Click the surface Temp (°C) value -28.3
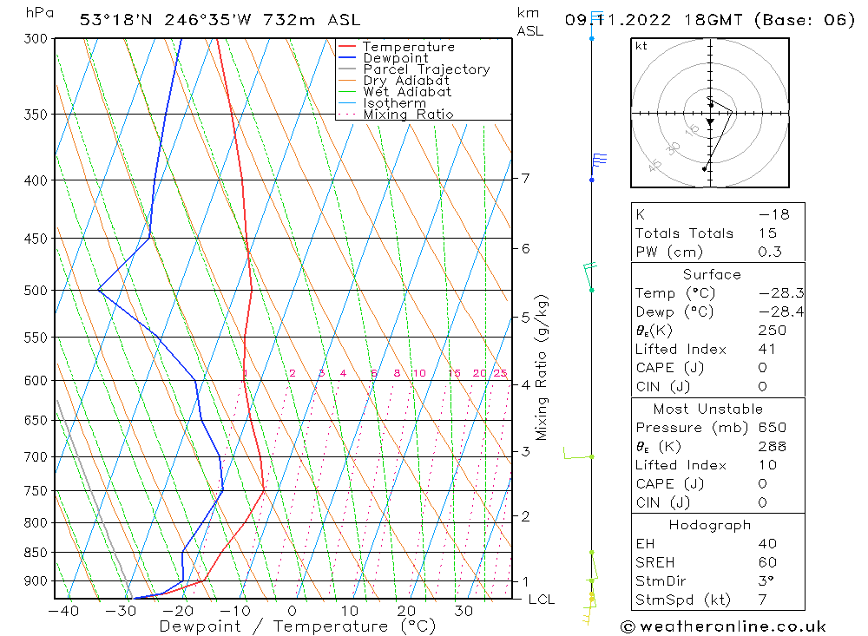The image size is (868, 636). coord(781,292)
